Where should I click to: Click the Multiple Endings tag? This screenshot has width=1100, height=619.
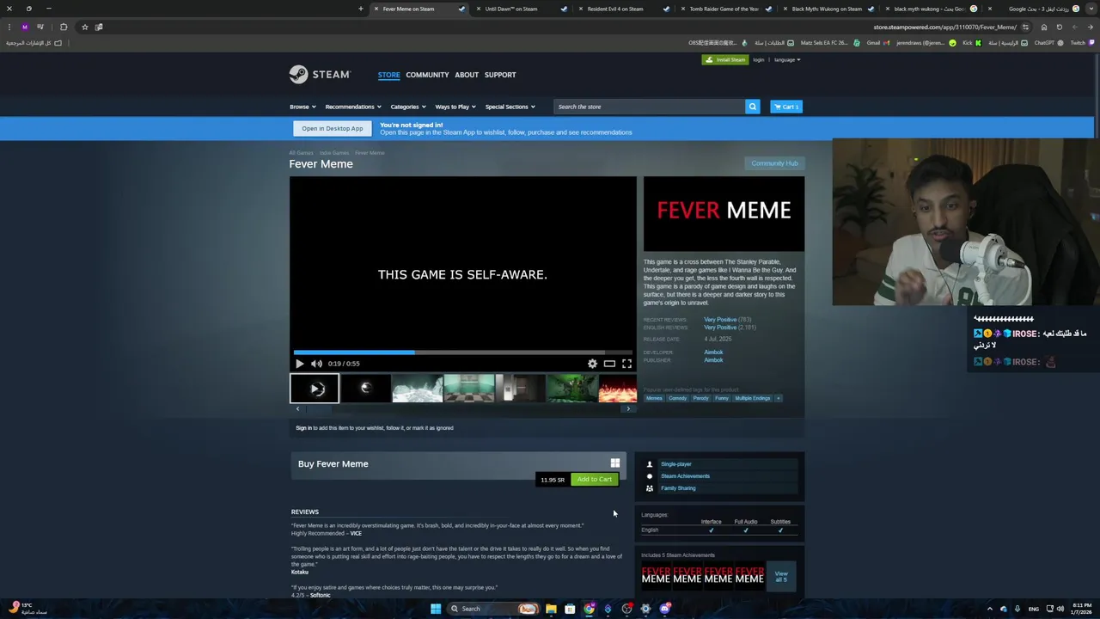(x=753, y=398)
